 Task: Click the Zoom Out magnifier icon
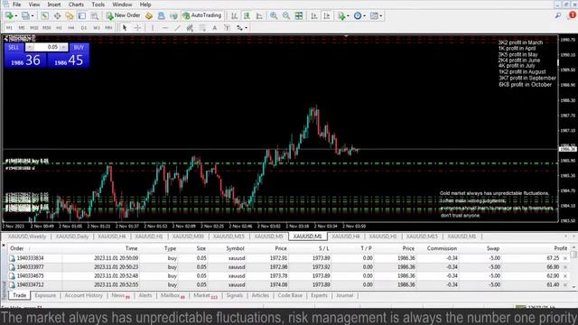[x=286, y=16]
